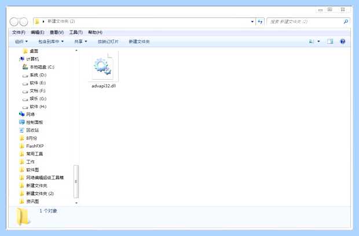Select the 软件图 folder in tree
The width and height of the screenshot is (359, 236).
coord(32,170)
